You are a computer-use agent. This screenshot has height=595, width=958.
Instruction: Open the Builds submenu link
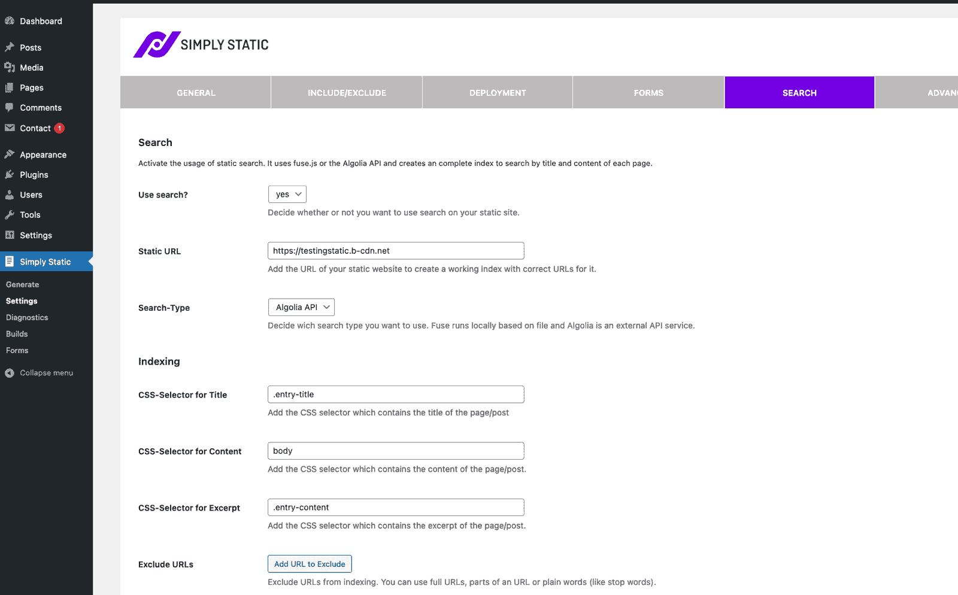pos(17,334)
